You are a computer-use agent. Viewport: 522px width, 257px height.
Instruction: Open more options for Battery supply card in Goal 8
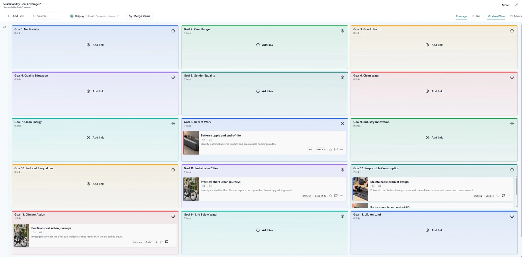click(341, 149)
